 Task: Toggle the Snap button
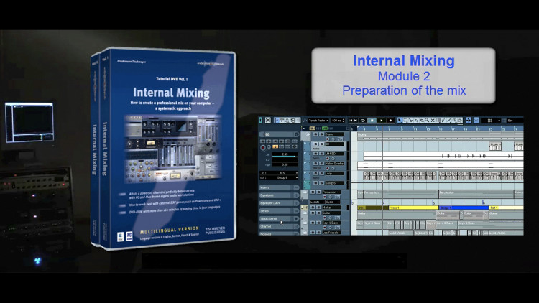(476, 120)
